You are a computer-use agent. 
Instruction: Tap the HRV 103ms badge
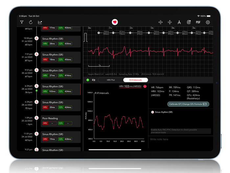[x=49, y=91]
